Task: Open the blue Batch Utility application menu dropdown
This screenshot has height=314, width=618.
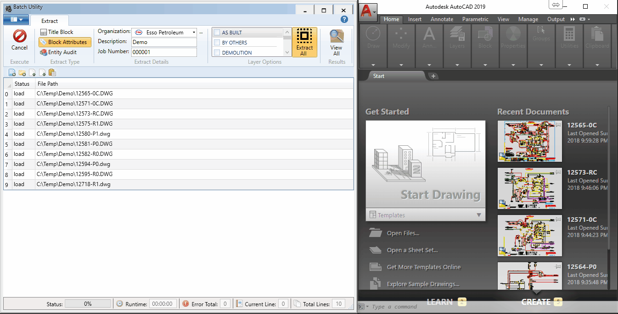Action: [x=16, y=20]
